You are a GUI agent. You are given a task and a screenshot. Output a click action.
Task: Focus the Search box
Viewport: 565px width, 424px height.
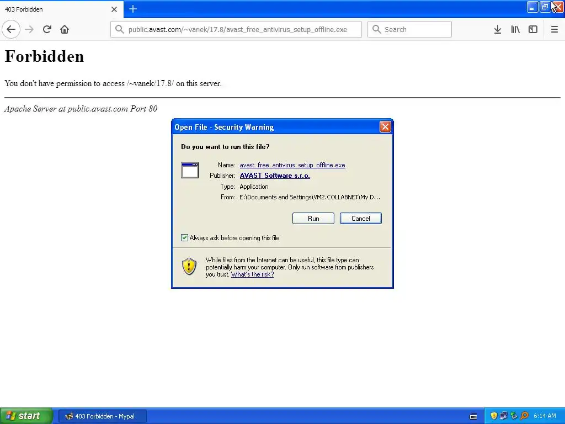point(410,29)
